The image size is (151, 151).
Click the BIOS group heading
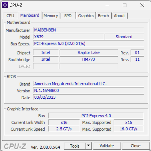point(11,77)
